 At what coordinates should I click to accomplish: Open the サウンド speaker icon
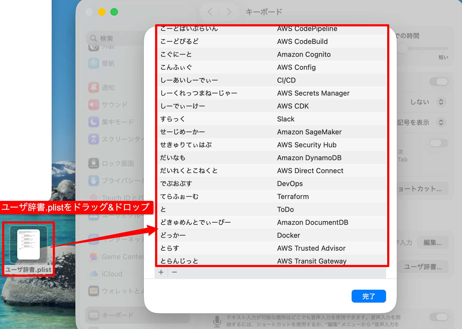click(94, 104)
